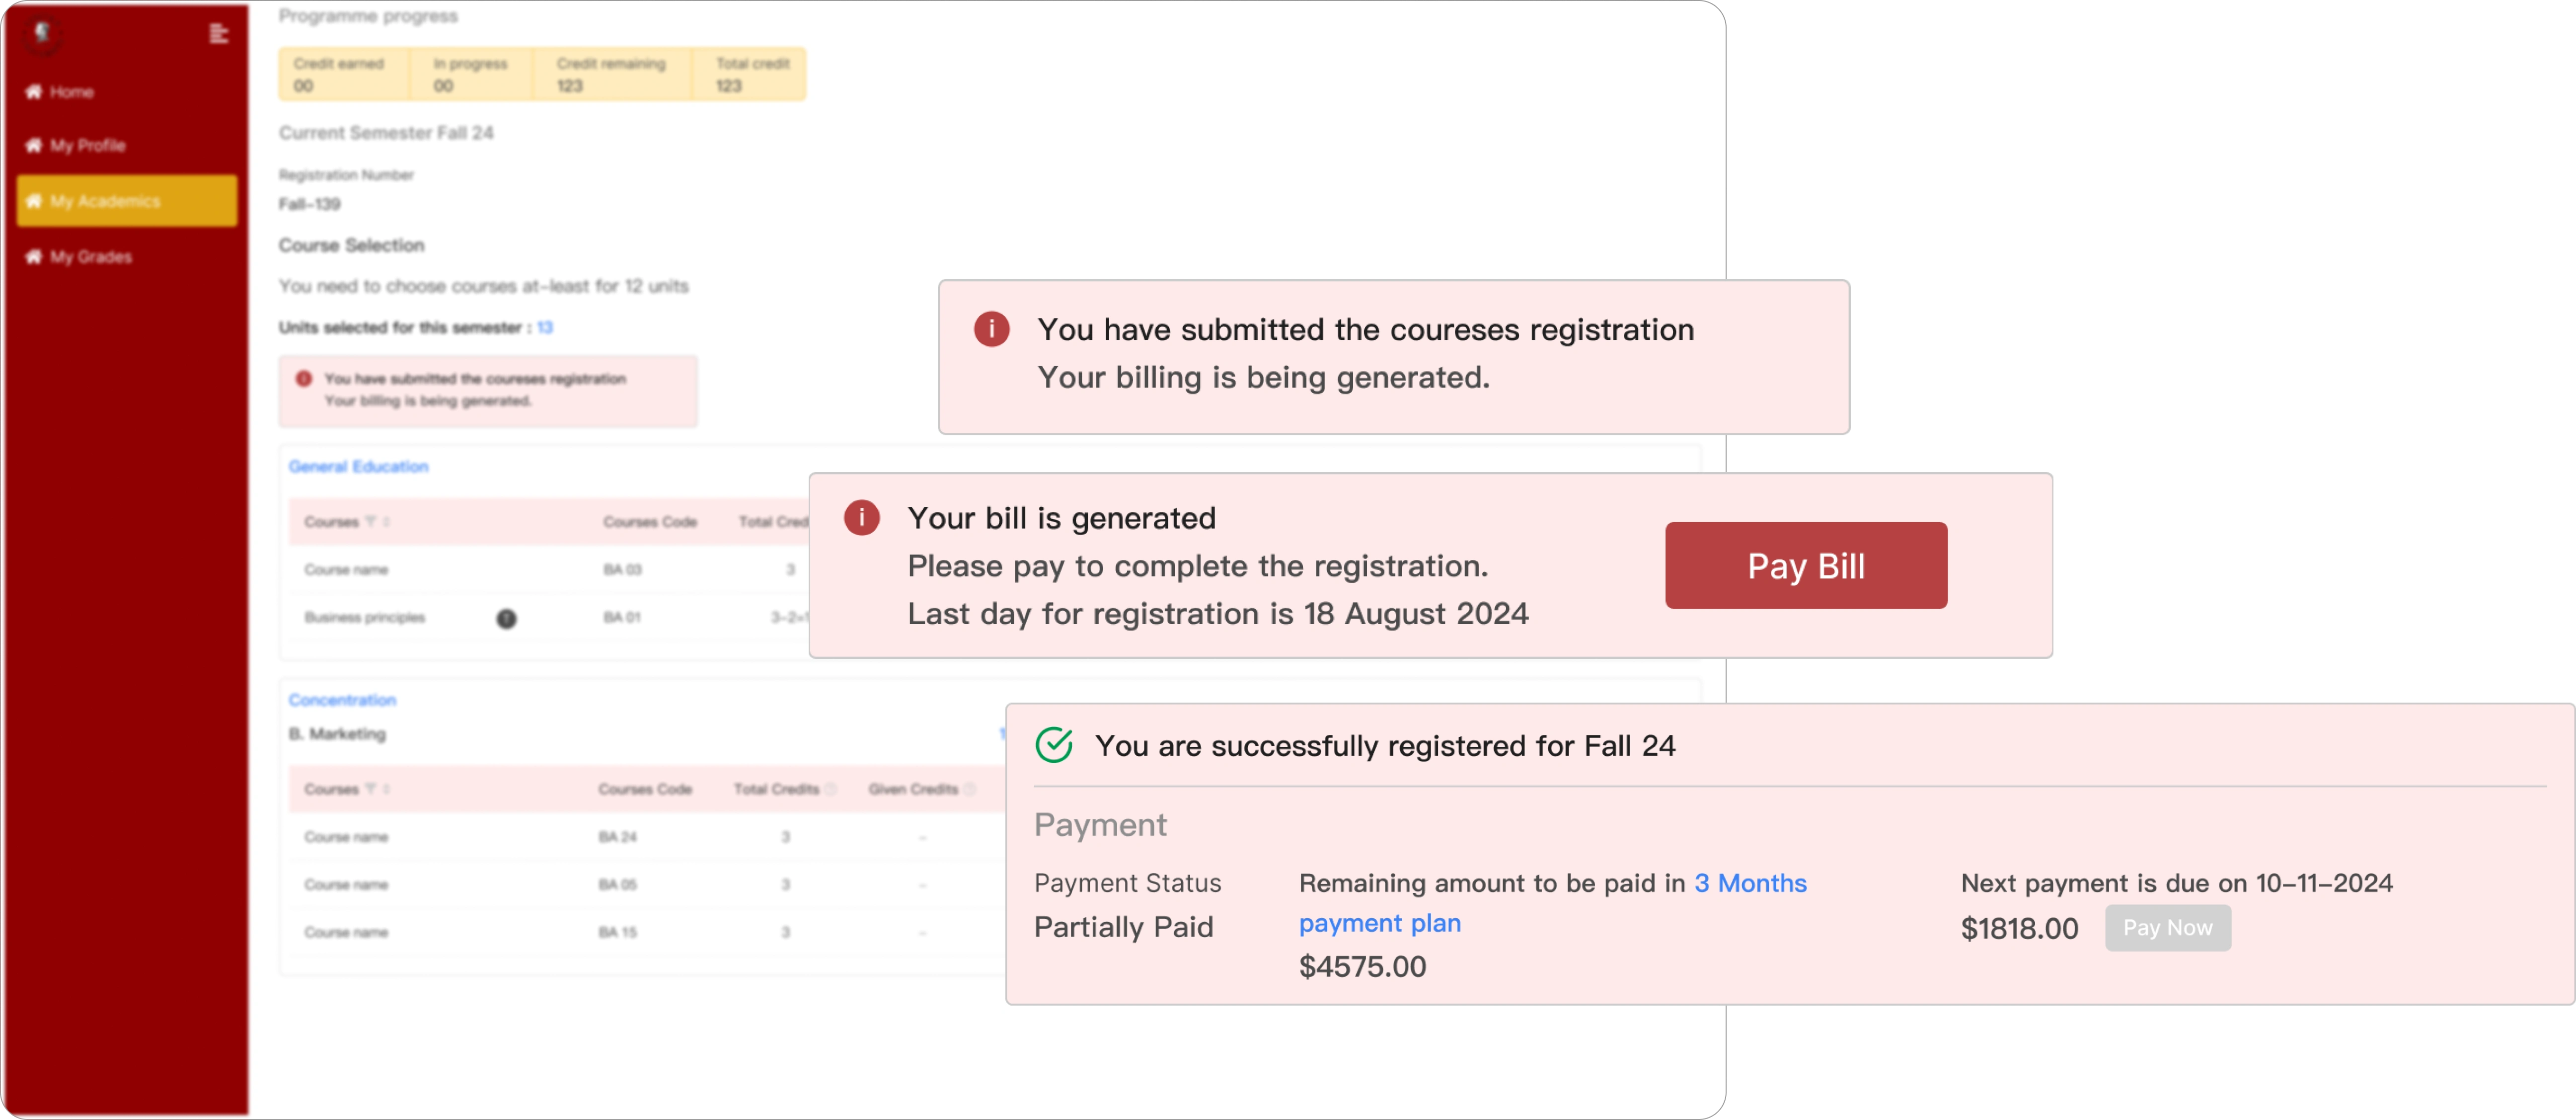
Task: Open My Profile from sidebar
Action: click(x=87, y=146)
